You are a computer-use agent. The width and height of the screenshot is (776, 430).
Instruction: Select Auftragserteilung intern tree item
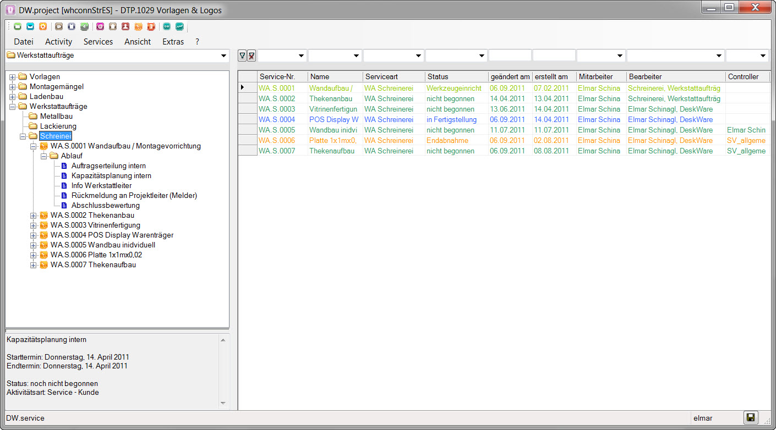[x=108, y=166]
